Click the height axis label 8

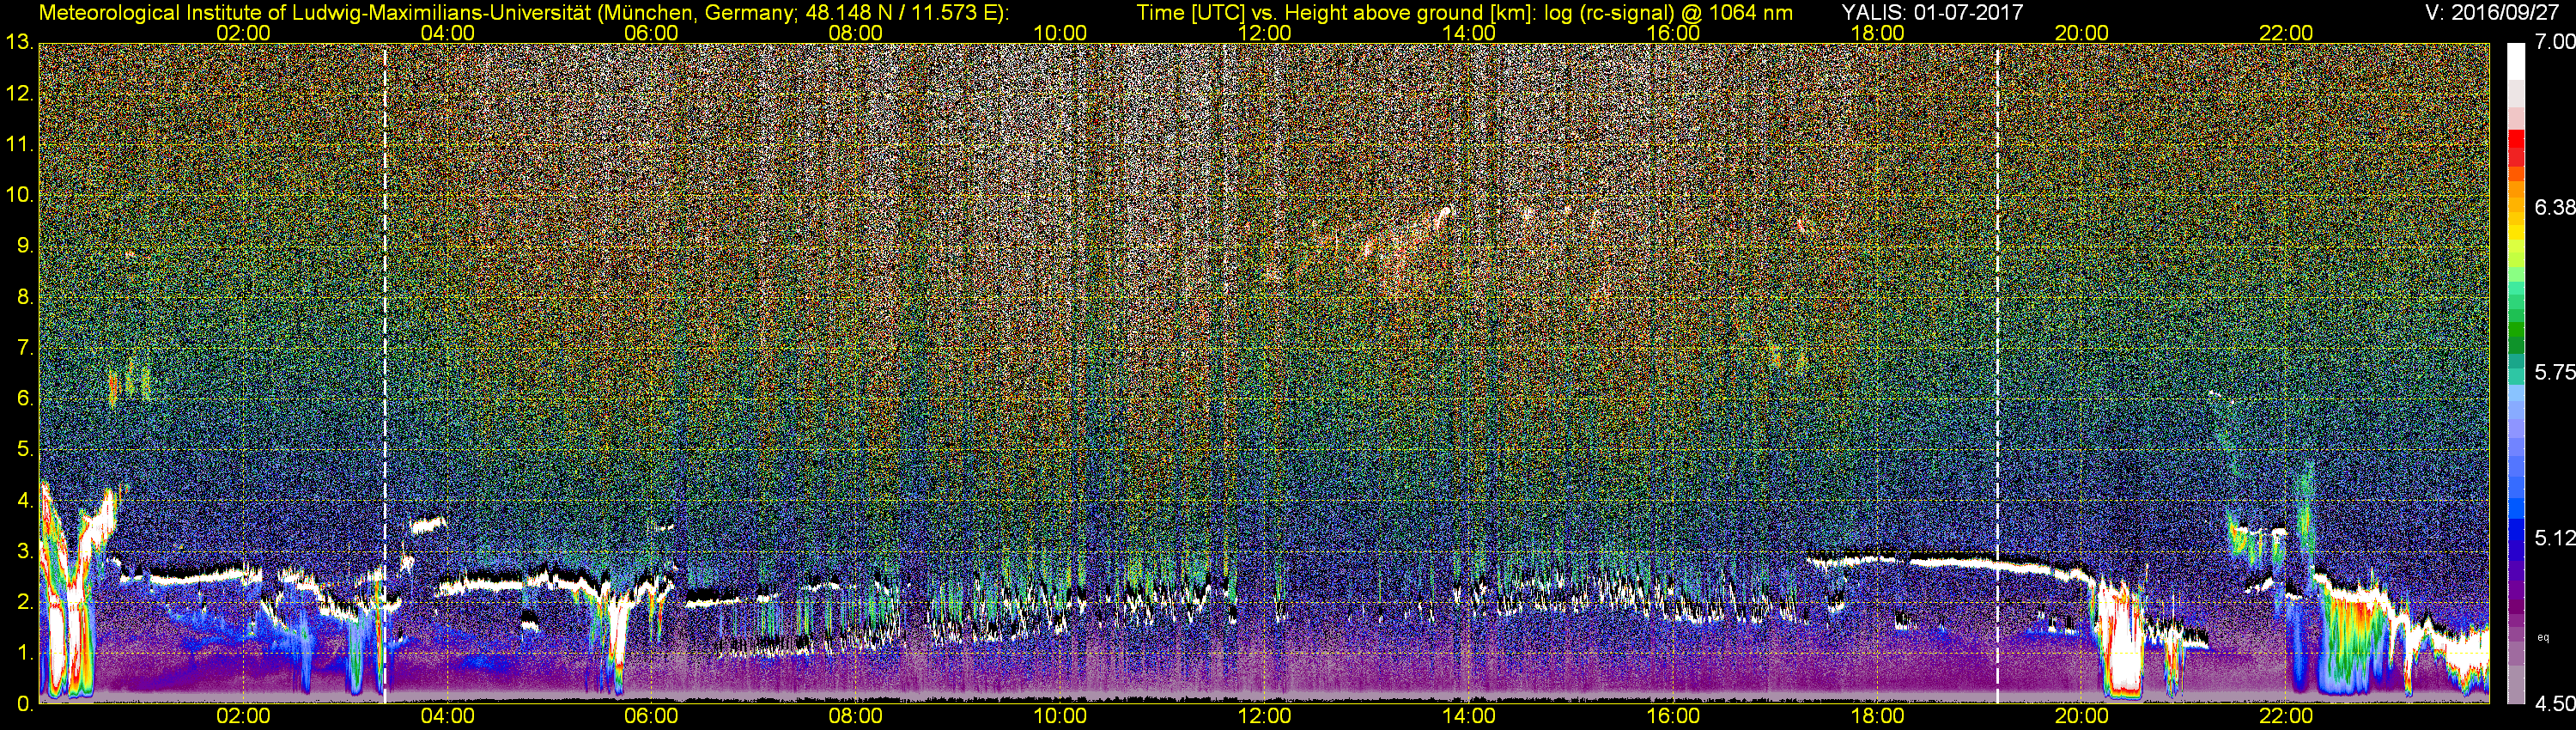click(25, 297)
